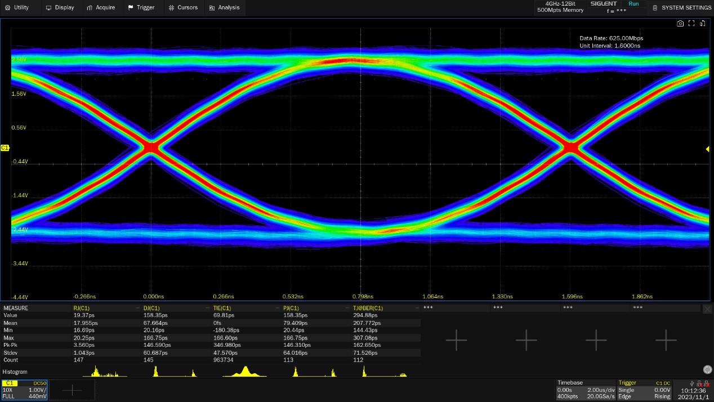Close the measure panel with X
714x402 pixels.
[x=708, y=309]
